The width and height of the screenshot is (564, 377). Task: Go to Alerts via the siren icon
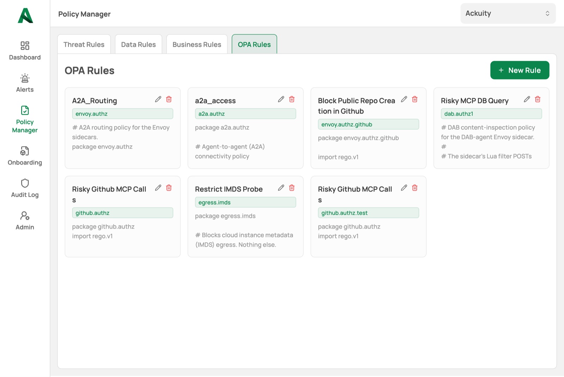click(x=25, y=78)
